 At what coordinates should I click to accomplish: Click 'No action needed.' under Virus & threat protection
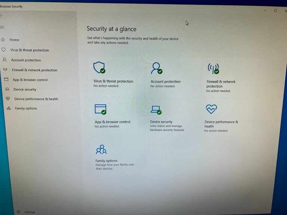106,86
